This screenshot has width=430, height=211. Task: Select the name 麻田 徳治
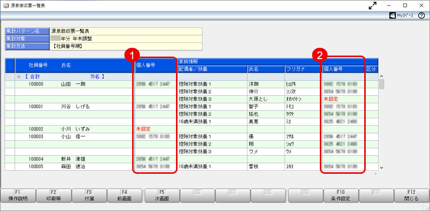pyautogui.click(x=73, y=166)
